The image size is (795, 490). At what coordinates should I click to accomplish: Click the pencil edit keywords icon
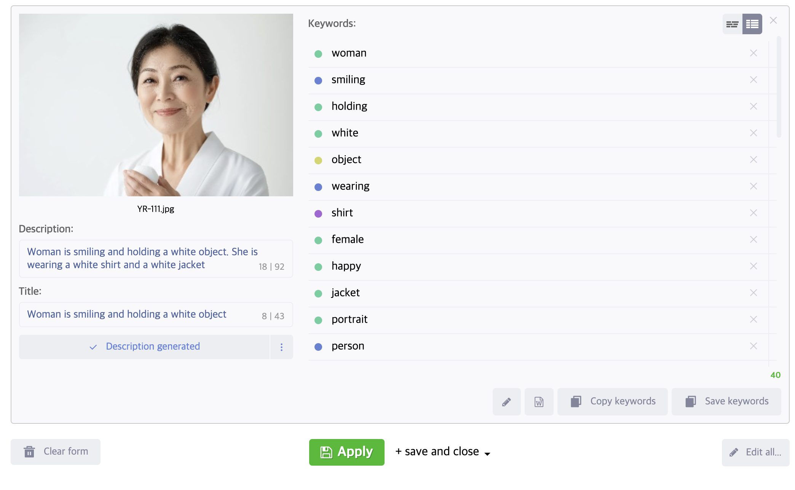point(506,402)
